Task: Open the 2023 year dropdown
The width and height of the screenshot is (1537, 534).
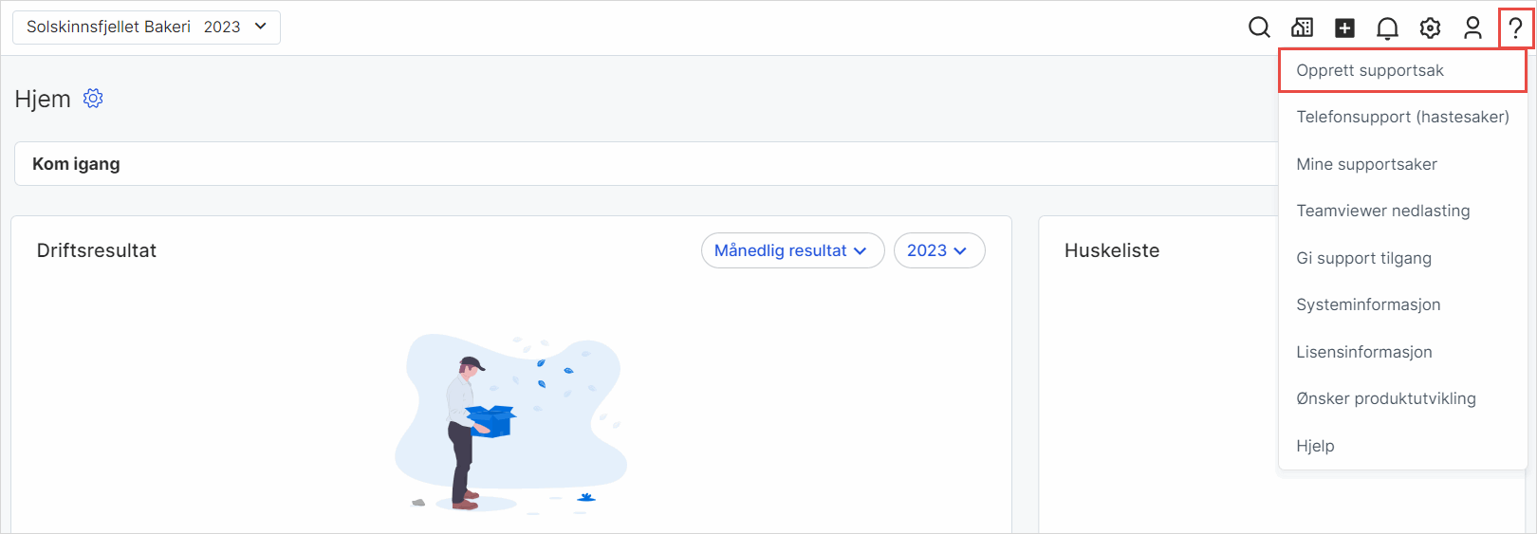Action: [x=938, y=250]
